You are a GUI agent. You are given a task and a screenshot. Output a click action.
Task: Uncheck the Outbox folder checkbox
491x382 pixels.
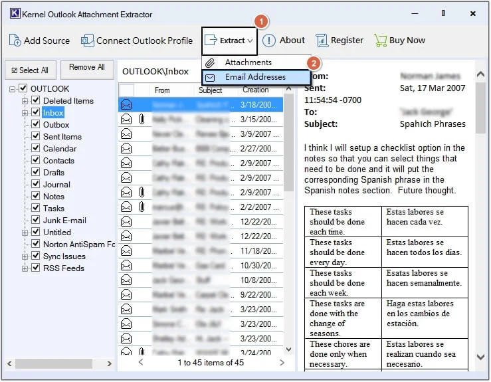(36, 124)
